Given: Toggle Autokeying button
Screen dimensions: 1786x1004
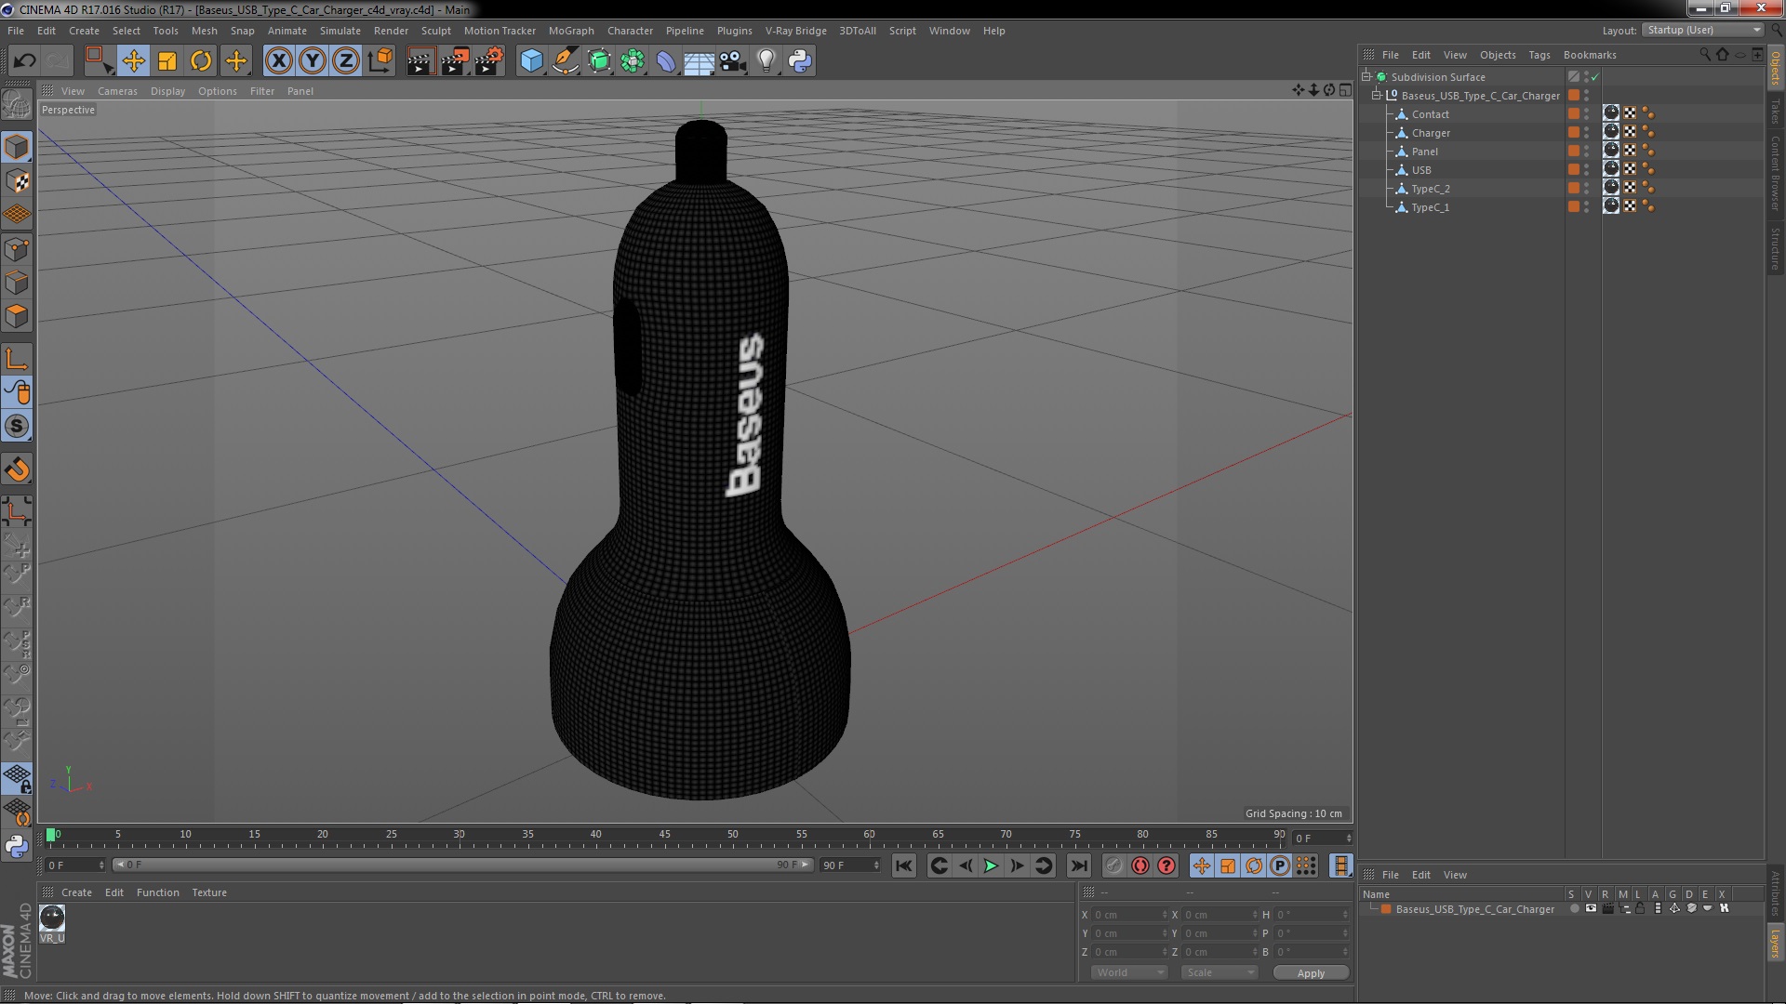Looking at the screenshot, I should click(x=1140, y=865).
